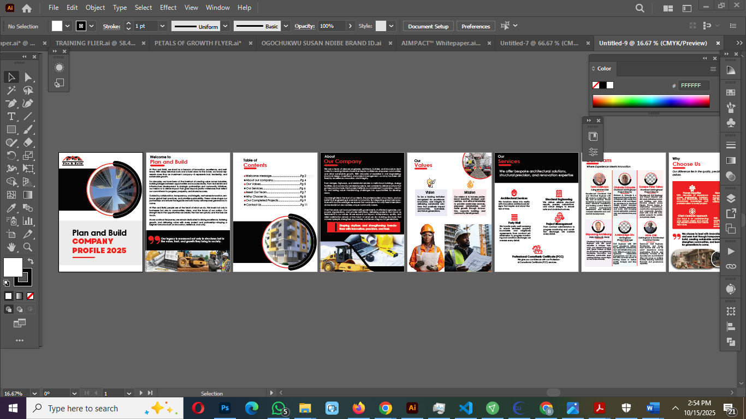Select the Mesh tool
This screenshot has width=746, height=419.
click(x=11, y=195)
